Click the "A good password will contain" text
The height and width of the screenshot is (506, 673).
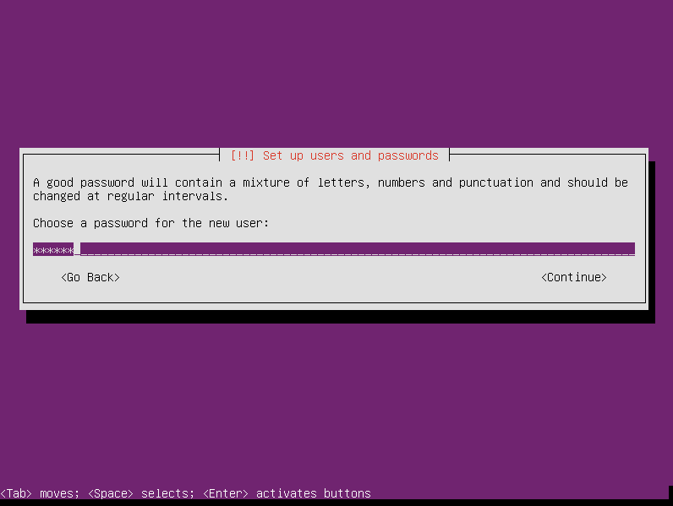128,182
